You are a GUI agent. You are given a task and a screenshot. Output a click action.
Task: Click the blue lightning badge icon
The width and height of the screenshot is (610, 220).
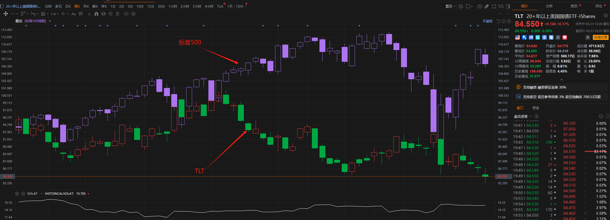pos(524,37)
